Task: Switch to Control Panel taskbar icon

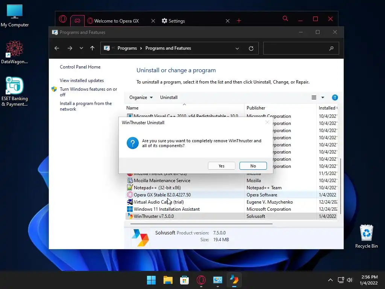Action: tap(218, 280)
